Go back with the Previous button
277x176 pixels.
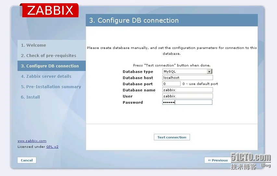pyautogui.click(x=218, y=160)
